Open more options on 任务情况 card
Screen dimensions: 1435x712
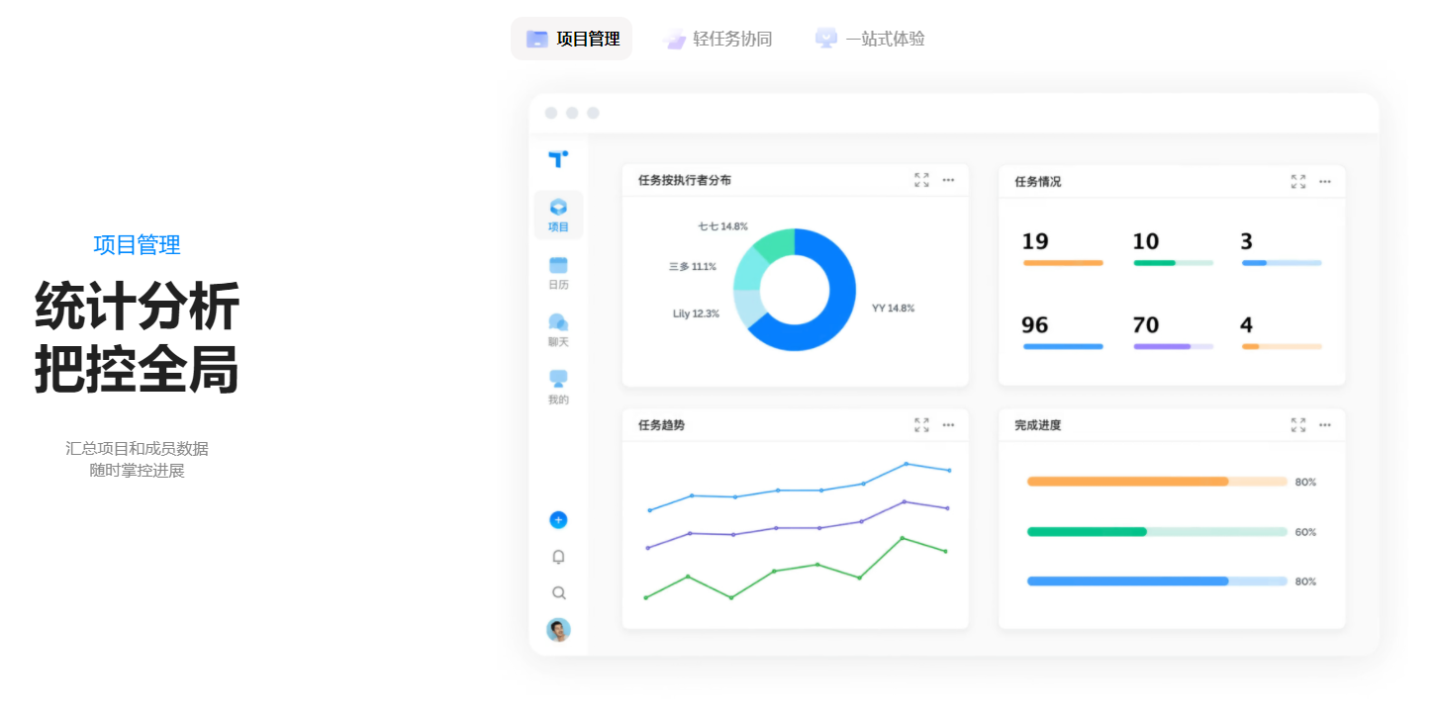click(x=1324, y=181)
